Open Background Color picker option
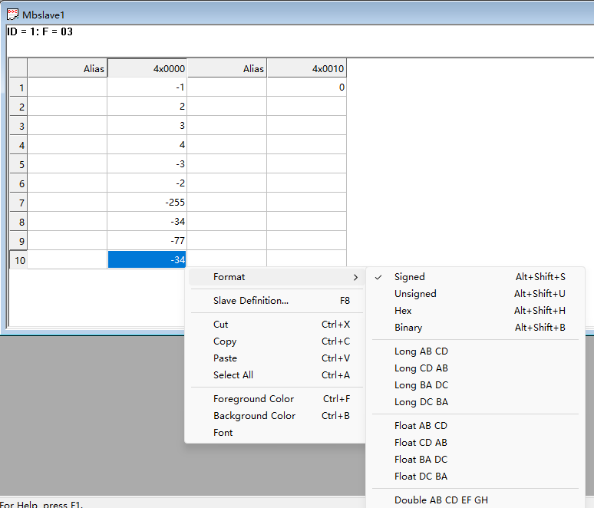 pos(254,416)
